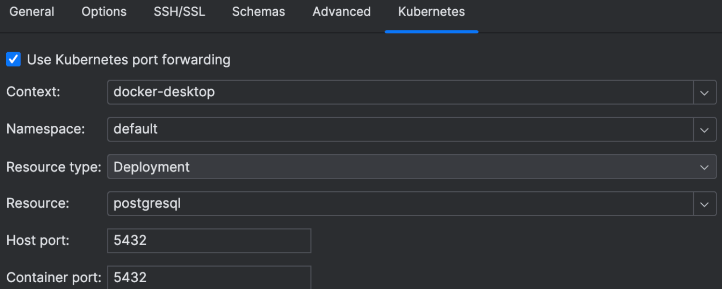Open the Advanced settings tab
The width and height of the screenshot is (722, 289).
point(341,12)
